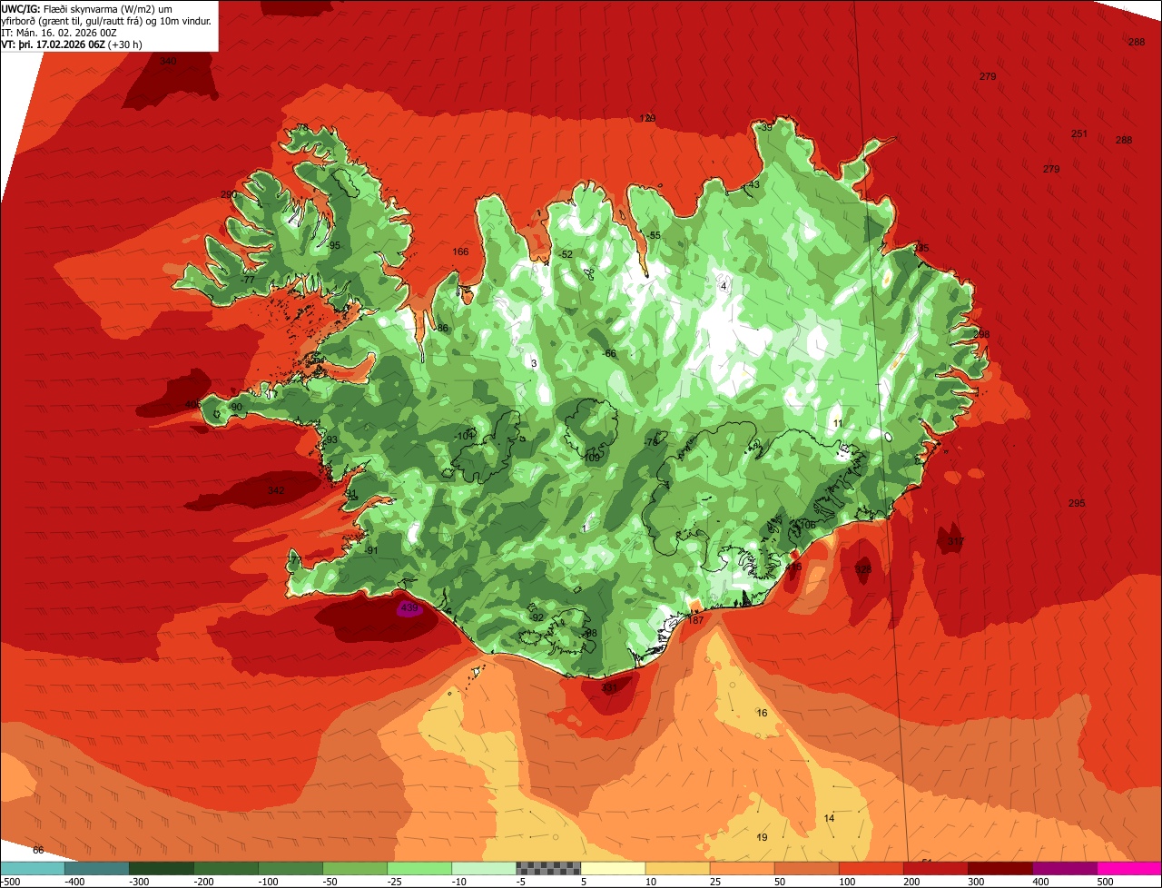Pick the darkest green swatch between -300 and -200
This screenshot has height=888, width=1162.
coord(161,868)
